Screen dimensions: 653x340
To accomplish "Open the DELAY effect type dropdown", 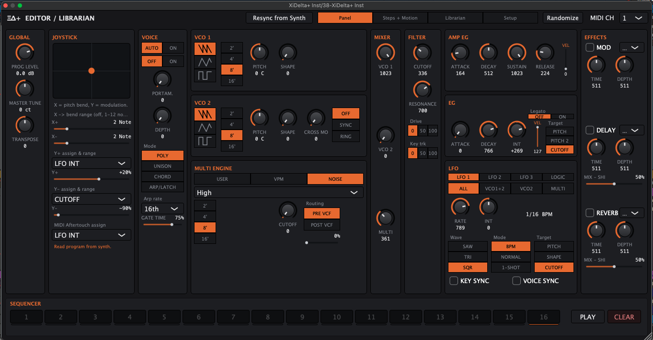I will pos(631,130).
